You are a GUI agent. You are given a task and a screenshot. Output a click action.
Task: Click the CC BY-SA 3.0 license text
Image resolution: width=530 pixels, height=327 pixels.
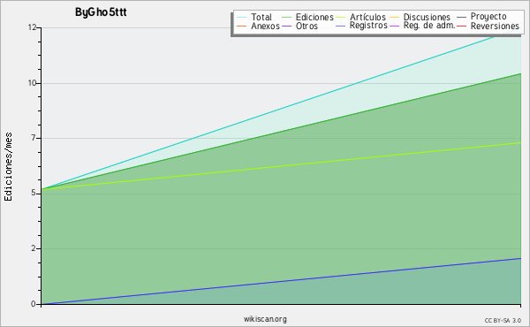pyautogui.click(x=503, y=321)
